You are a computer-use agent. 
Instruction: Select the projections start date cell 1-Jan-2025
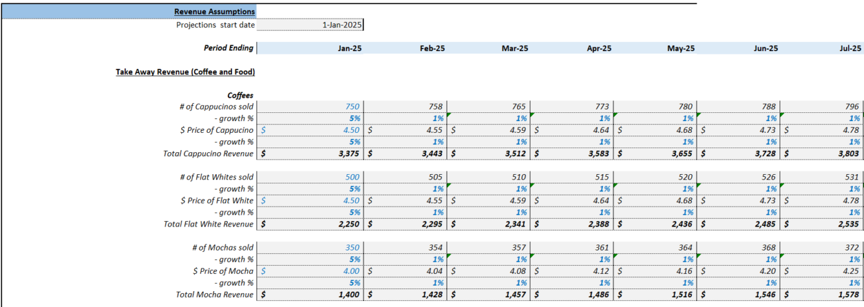(x=310, y=25)
